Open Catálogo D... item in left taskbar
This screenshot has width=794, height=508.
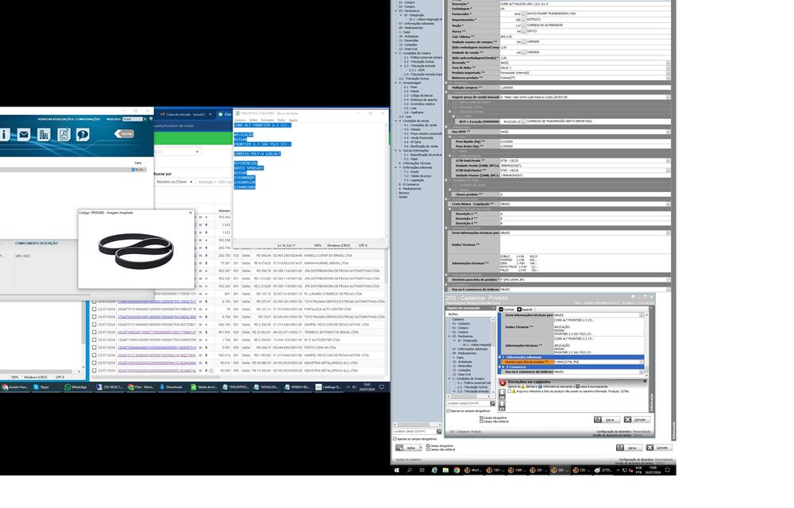328,387
